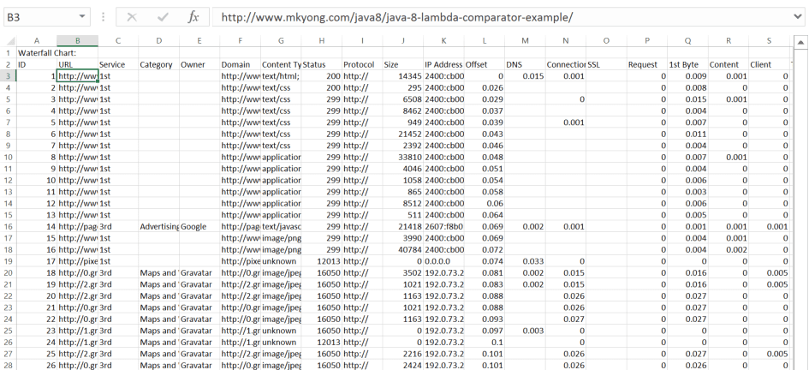This screenshot has height=370, width=809.
Task: Click the 'Owner' header cell
Action: 199,64
